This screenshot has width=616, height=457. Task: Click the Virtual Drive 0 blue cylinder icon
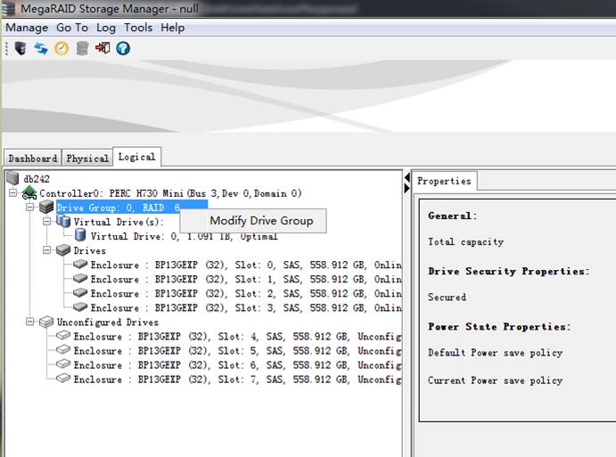pos(80,235)
